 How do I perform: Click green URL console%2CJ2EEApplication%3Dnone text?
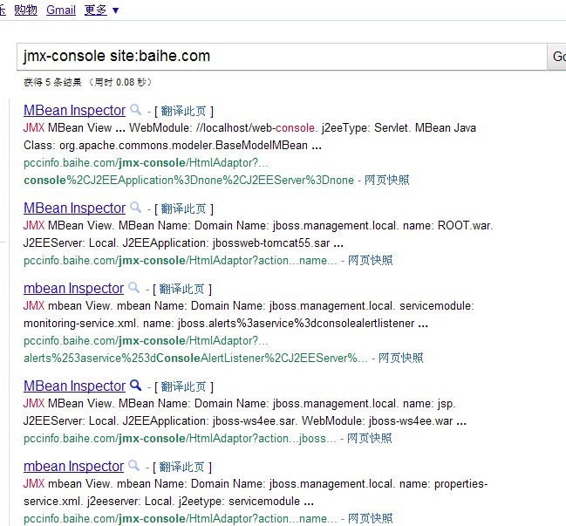(188, 181)
